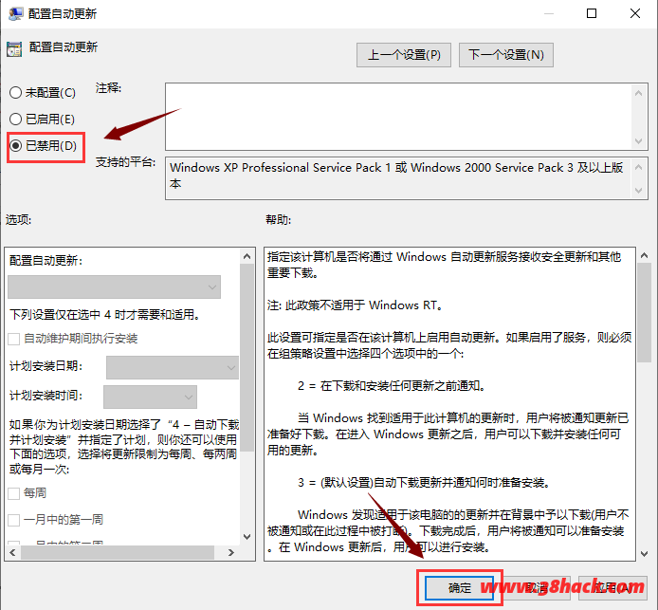Screen dimensions: 658x610
Task: Maximize the 配置自动更新 window
Action: [592, 14]
